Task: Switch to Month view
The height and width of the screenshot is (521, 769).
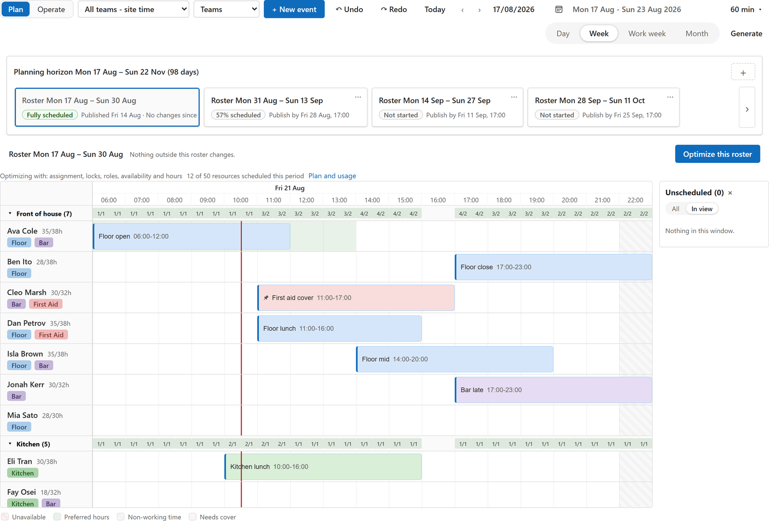Action: (x=697, y=34)
